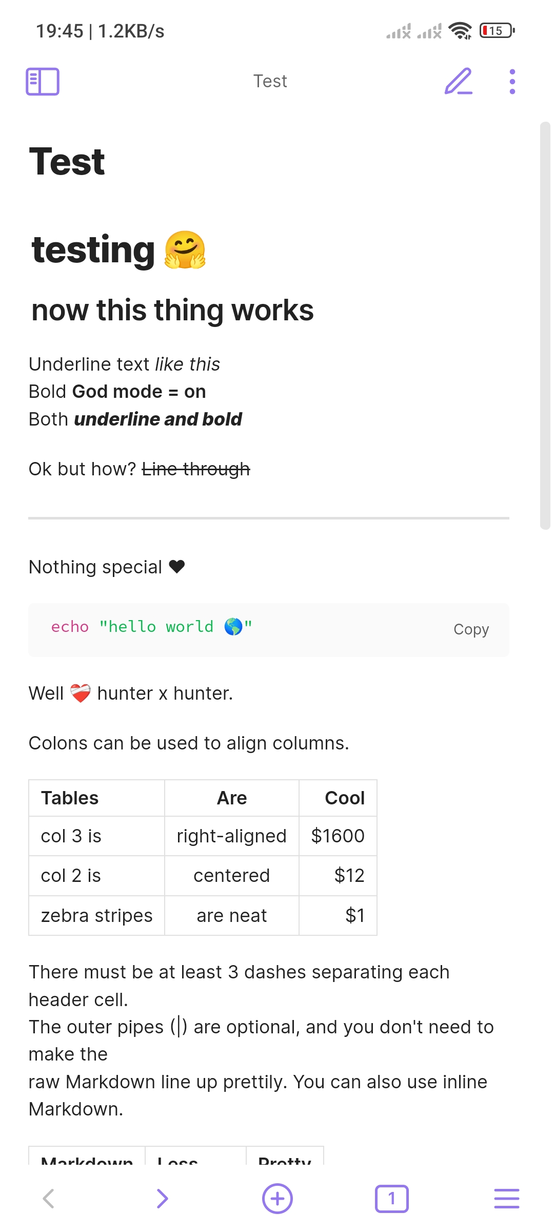Open the bottom hamburger menu
This screenshot has width=554, height=1232.
click(x=506, y=1199)
